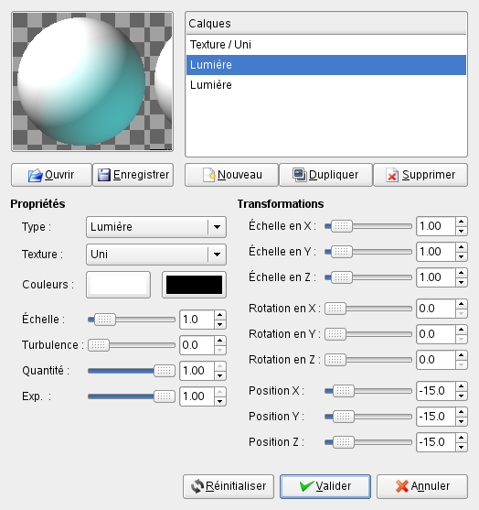This screenshot has width=479, height=510.
Task: Open the Type dropdown
Action: [x=156, y=227]
